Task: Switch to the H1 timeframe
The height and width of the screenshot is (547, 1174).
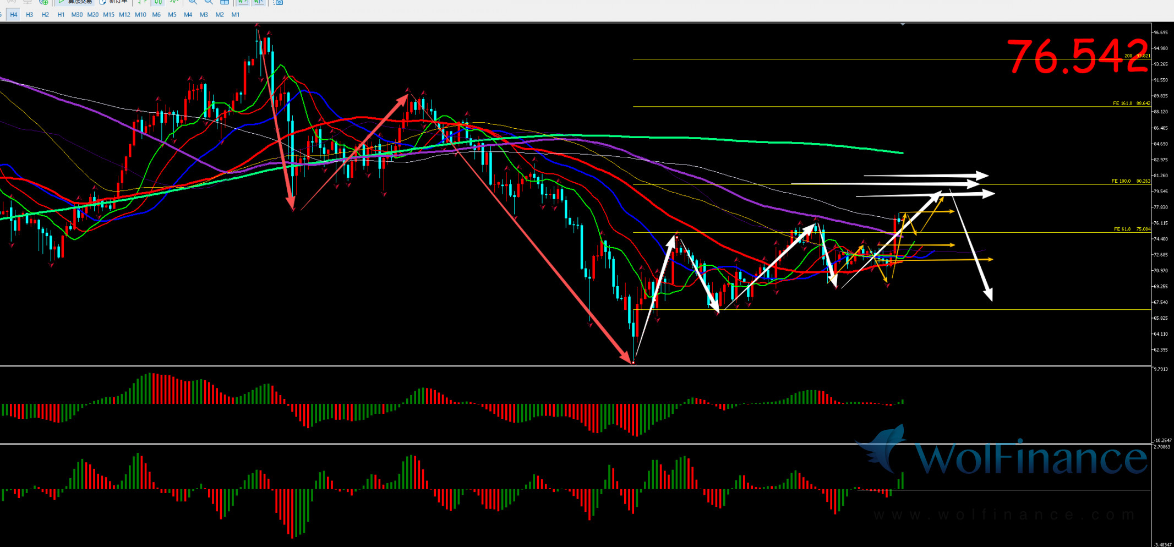Action: [x=61, y=15]
